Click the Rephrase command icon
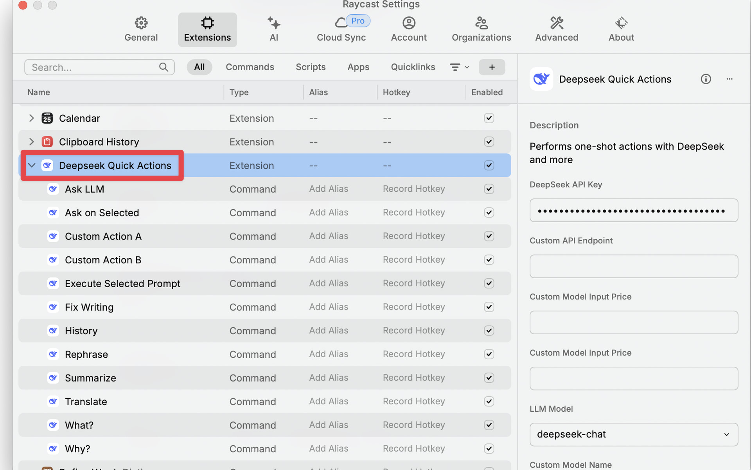Viewport: 751px width, 470px height. tap(53, 354)
